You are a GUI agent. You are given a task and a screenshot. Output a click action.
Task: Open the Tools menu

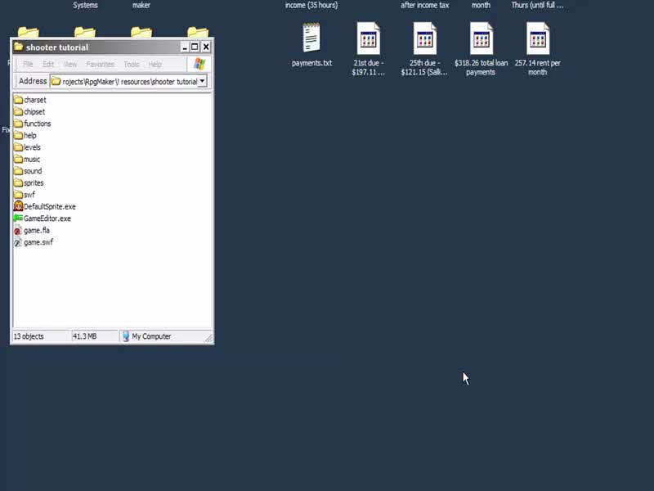point(132,64)
